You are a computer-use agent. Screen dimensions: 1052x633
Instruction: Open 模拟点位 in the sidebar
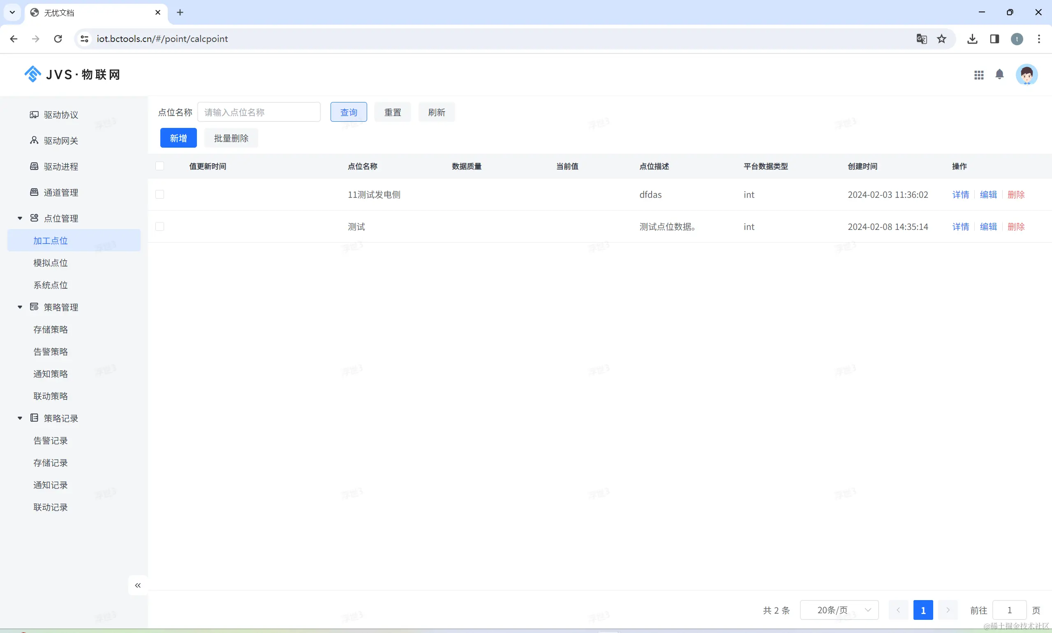pyautogui.click(x=51, y=263)
